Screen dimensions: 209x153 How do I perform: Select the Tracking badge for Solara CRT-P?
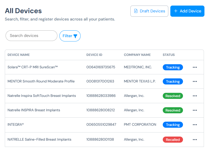[x=173, y=67]
